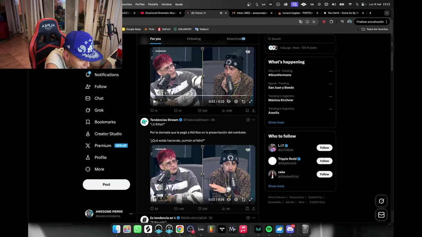
Task: Open Chat in the X sidebar
Action: pyautogui.click(x=94, y=98)
